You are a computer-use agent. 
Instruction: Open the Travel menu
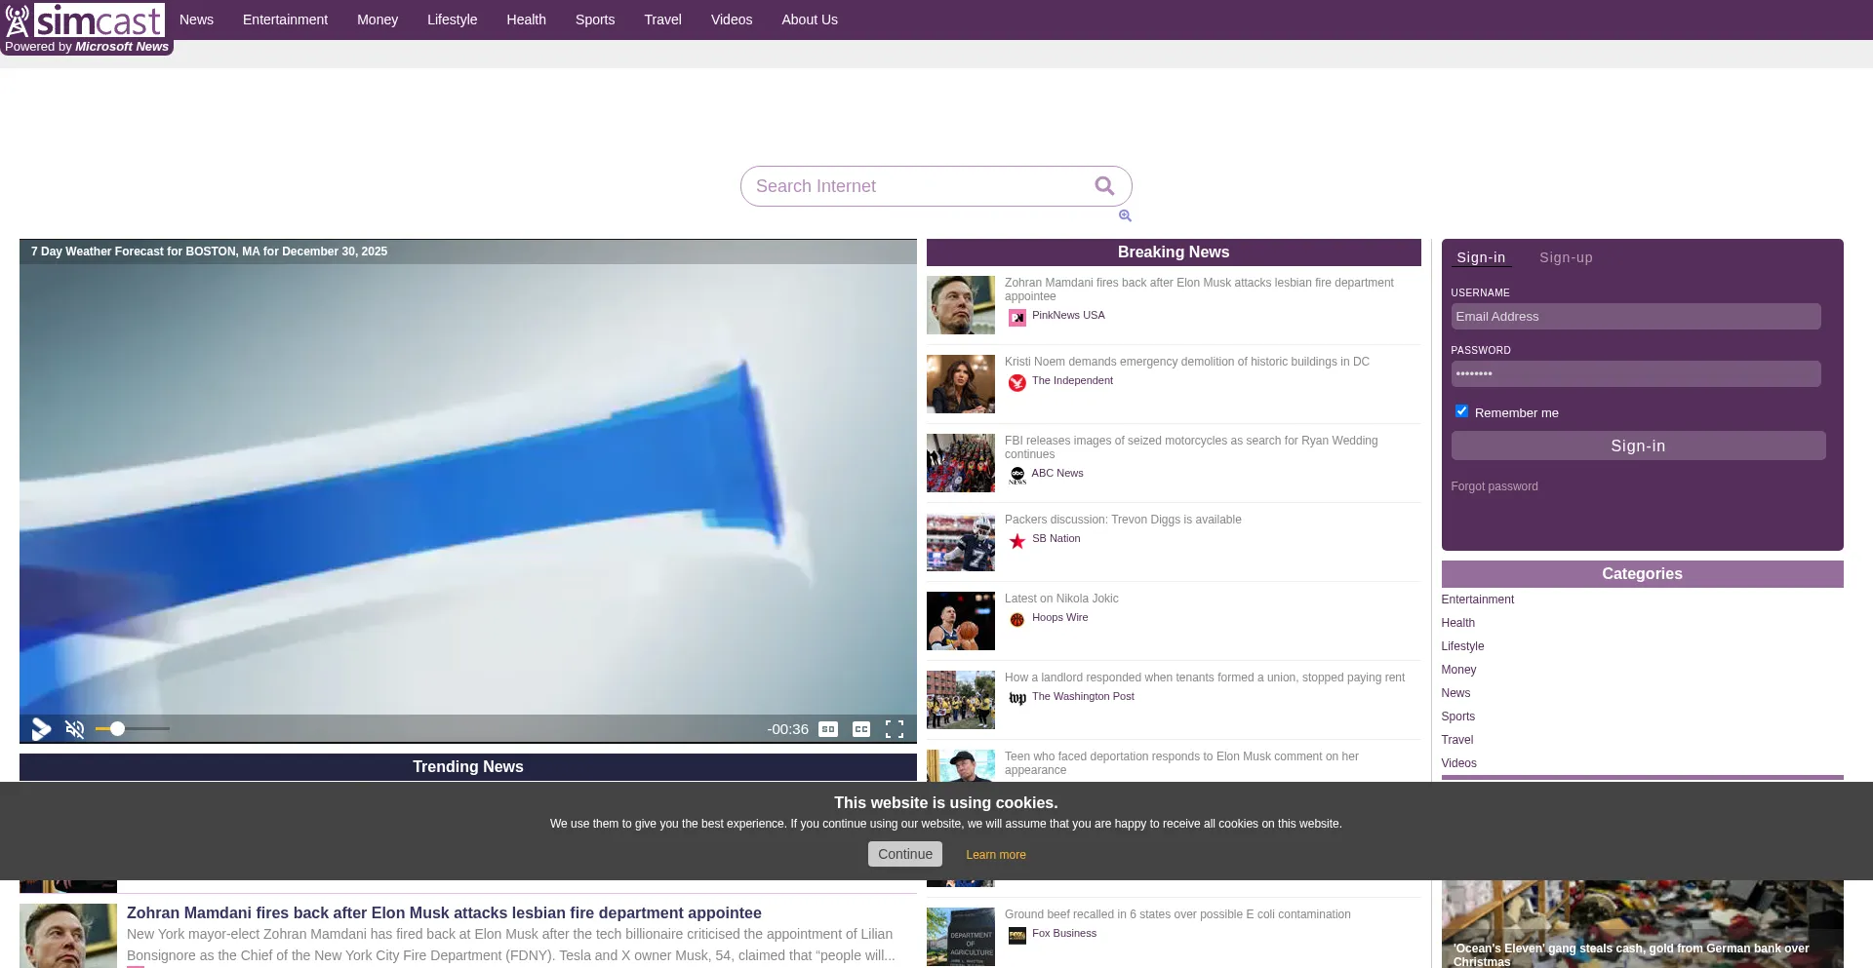663,19
